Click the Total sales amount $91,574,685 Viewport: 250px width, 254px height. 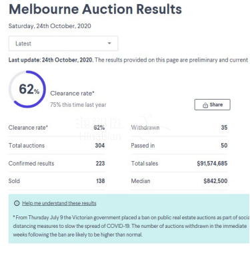coord(212,164)
